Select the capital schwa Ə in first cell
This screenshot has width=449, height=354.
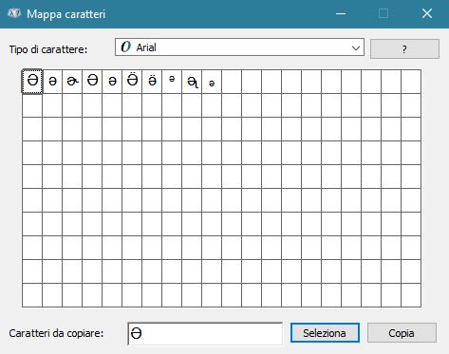pyautogui.click(x=32, y=82)
